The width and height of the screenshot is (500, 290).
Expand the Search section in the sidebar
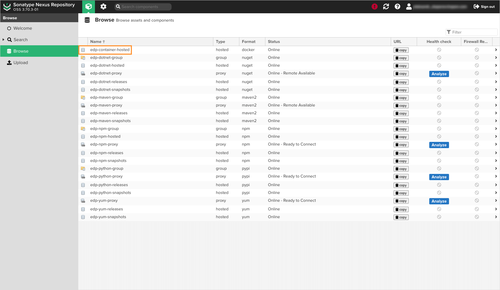click(4, 40)
